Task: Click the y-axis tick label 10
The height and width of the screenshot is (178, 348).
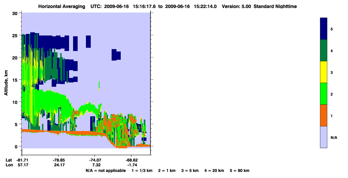Action: pyautogui.click(x=15, y=102)
